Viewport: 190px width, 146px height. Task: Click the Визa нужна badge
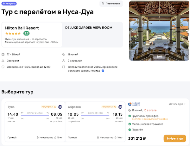tap(9, 4)
